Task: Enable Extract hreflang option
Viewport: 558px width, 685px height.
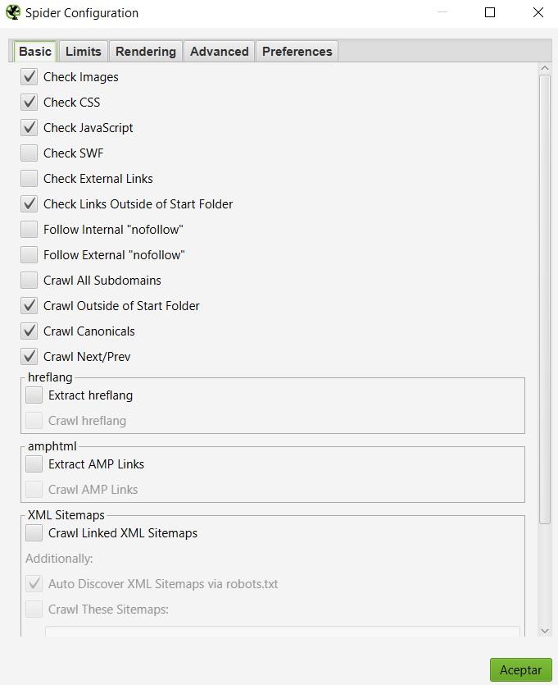Action: 34,395
